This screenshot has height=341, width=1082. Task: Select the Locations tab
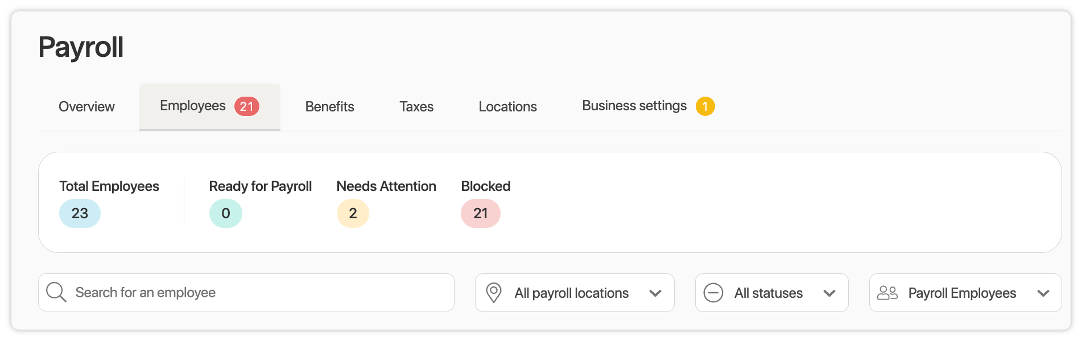click(507, 107)
